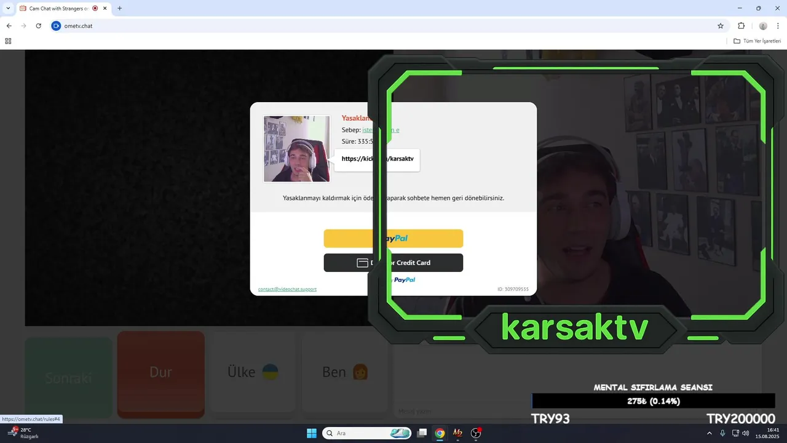Reload the ometv.chat page

pos(39,26)
